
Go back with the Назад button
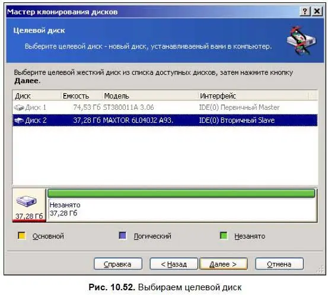(174, 264)
